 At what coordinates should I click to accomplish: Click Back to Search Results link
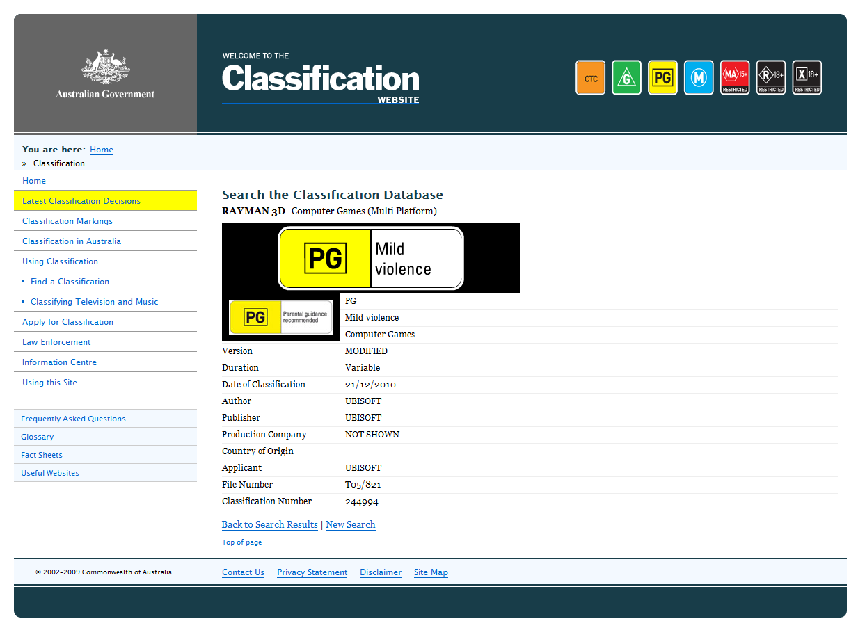(269, 525)
